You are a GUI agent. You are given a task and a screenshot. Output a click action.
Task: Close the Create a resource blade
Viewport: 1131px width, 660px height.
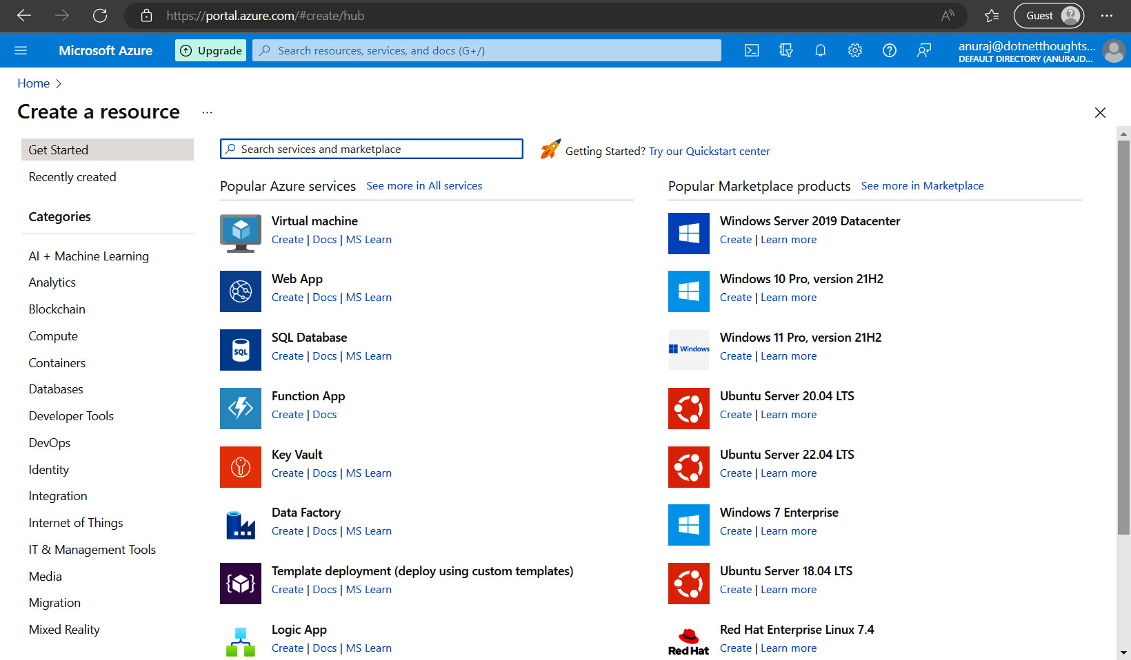[x=1100, y=112]
